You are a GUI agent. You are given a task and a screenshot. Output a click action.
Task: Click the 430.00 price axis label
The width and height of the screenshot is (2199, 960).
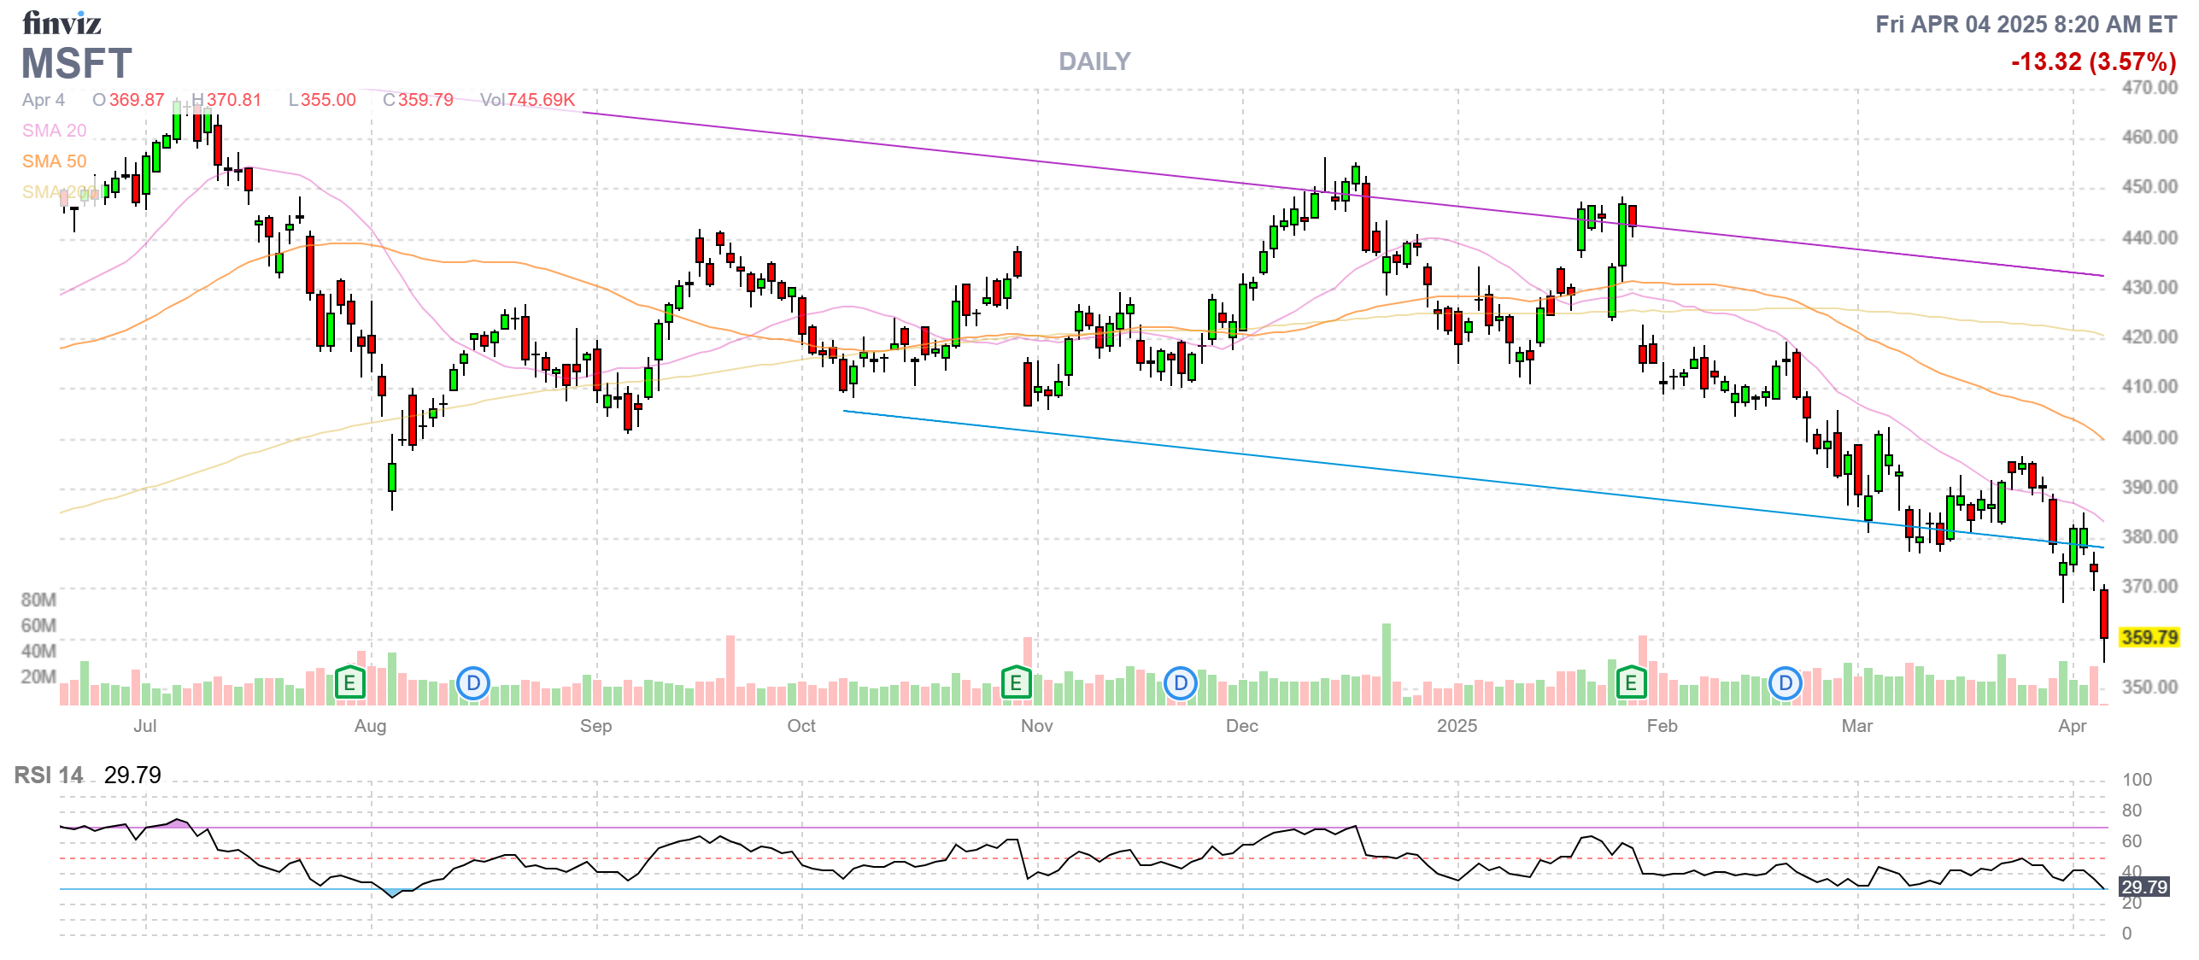pos(2149,287)
